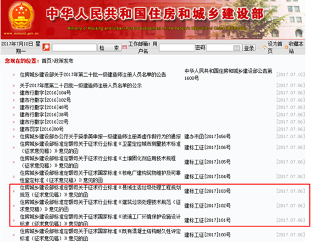
Task: Click the keyboard icon in password field
Action: [x=237, y=48]
